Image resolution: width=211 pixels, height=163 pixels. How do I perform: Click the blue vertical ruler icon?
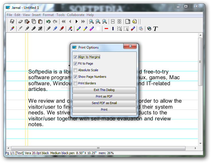coord(113,29)
